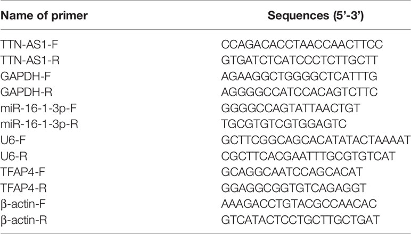Click the Sequences (5'-3') column header
Viewport: 411px width, 234px height.
(x=316, y=15)
